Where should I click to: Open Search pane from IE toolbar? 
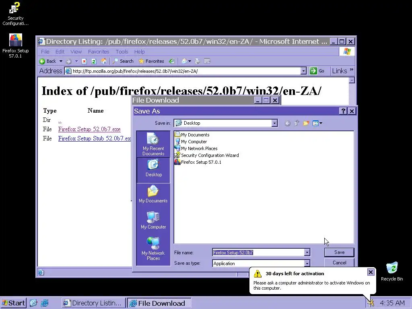tap(123, 61)
